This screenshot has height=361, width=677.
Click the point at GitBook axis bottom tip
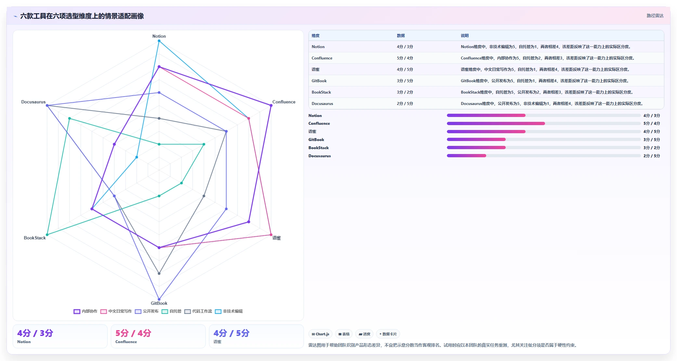tap(159, 299)
